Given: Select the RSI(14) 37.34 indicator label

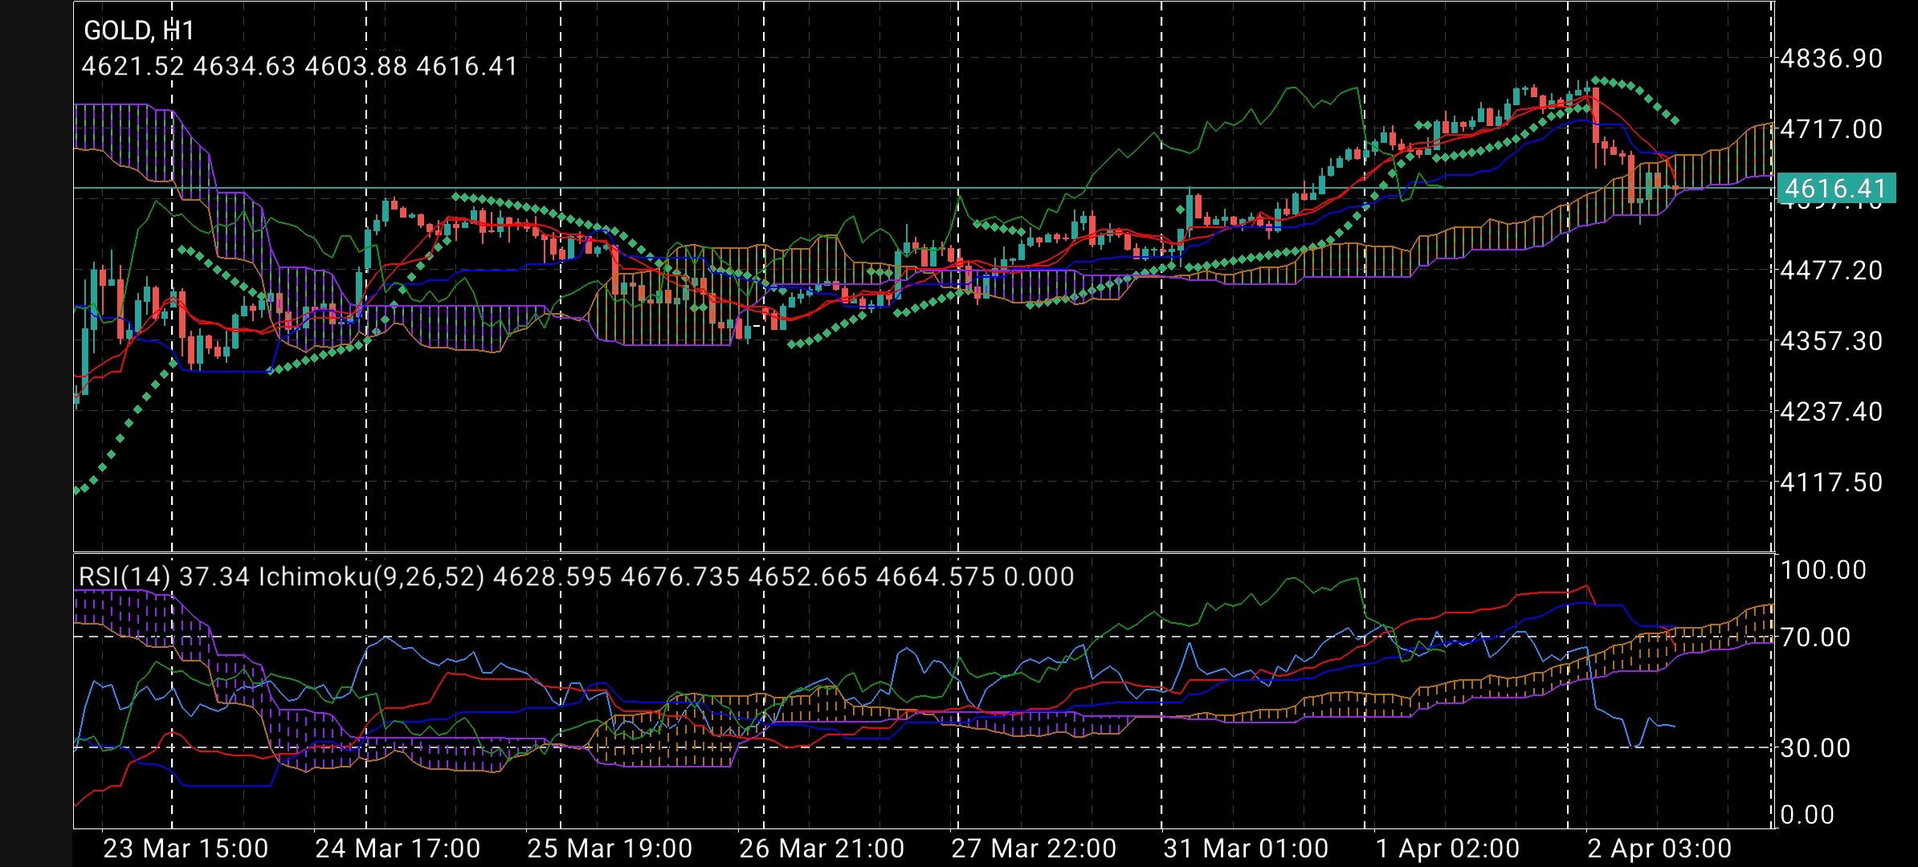Looking at the screenshot, I should tap(165, 577).
